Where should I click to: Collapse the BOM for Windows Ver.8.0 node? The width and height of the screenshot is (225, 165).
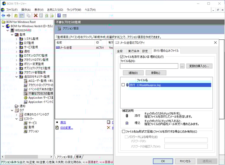tap(3, 26)
